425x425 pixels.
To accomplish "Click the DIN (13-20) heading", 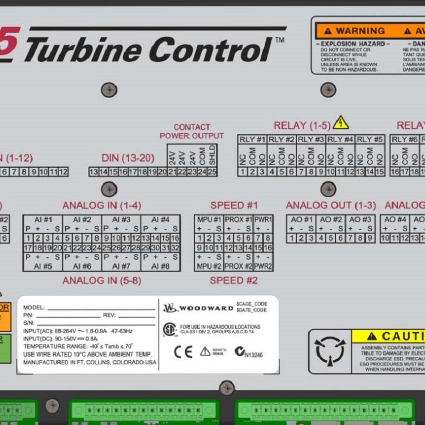I will coord(127,158).
